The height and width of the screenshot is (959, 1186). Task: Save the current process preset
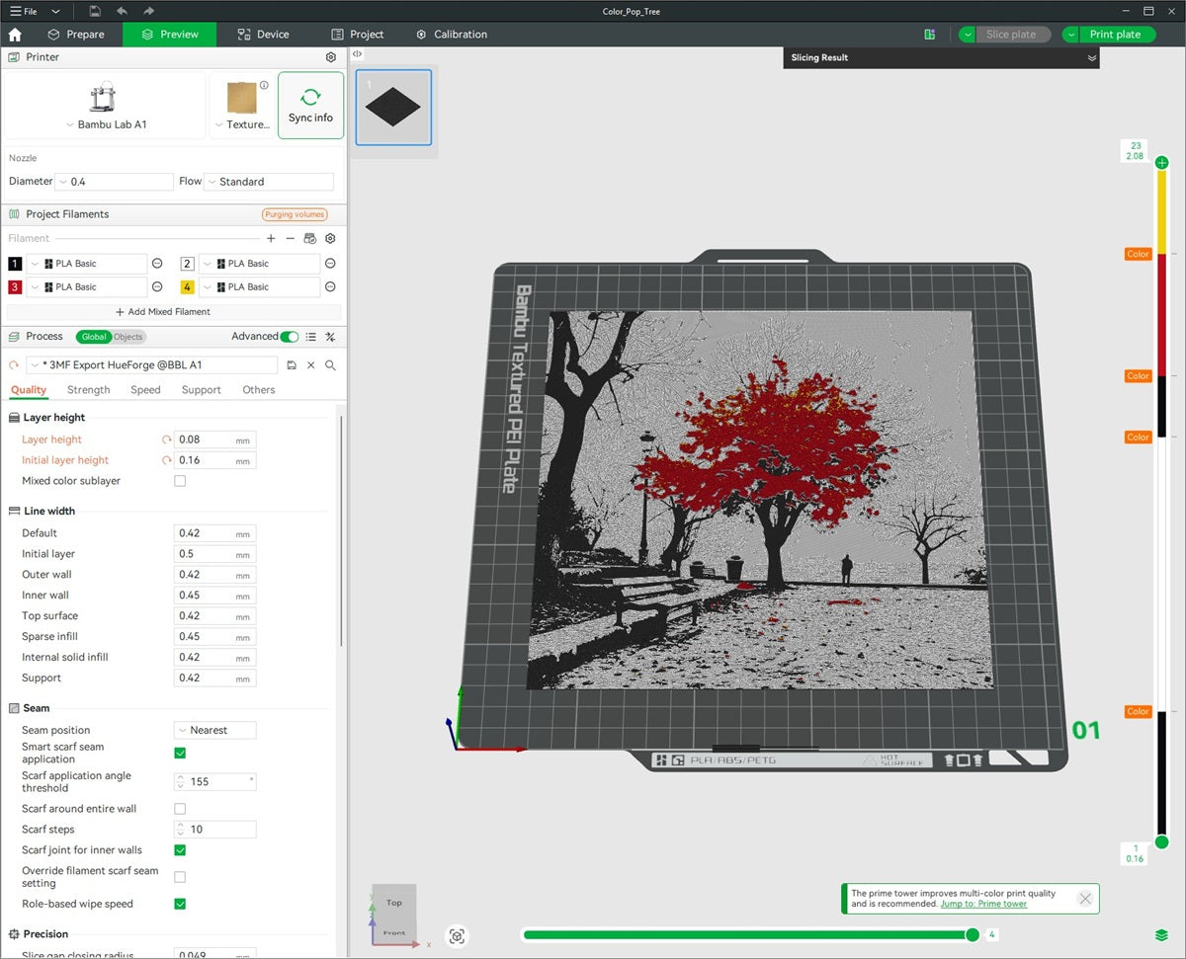click(x=292, y=364)
